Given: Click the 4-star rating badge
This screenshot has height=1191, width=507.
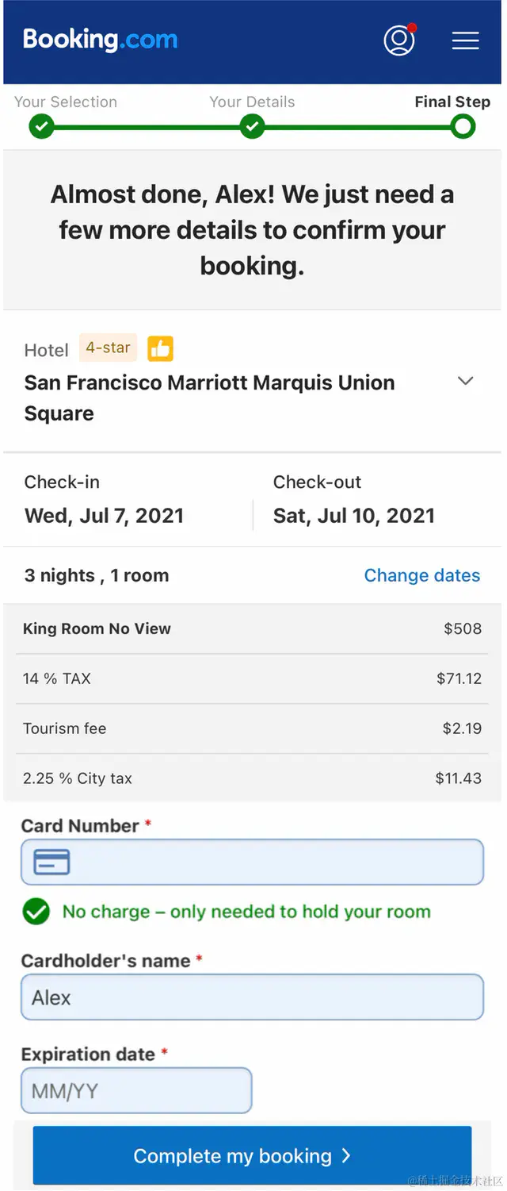Looking at the screenshot, I should (x=108, y=348).
